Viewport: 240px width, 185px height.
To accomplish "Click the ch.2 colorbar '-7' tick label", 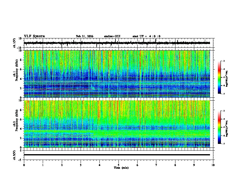I will tap(223, 144).
